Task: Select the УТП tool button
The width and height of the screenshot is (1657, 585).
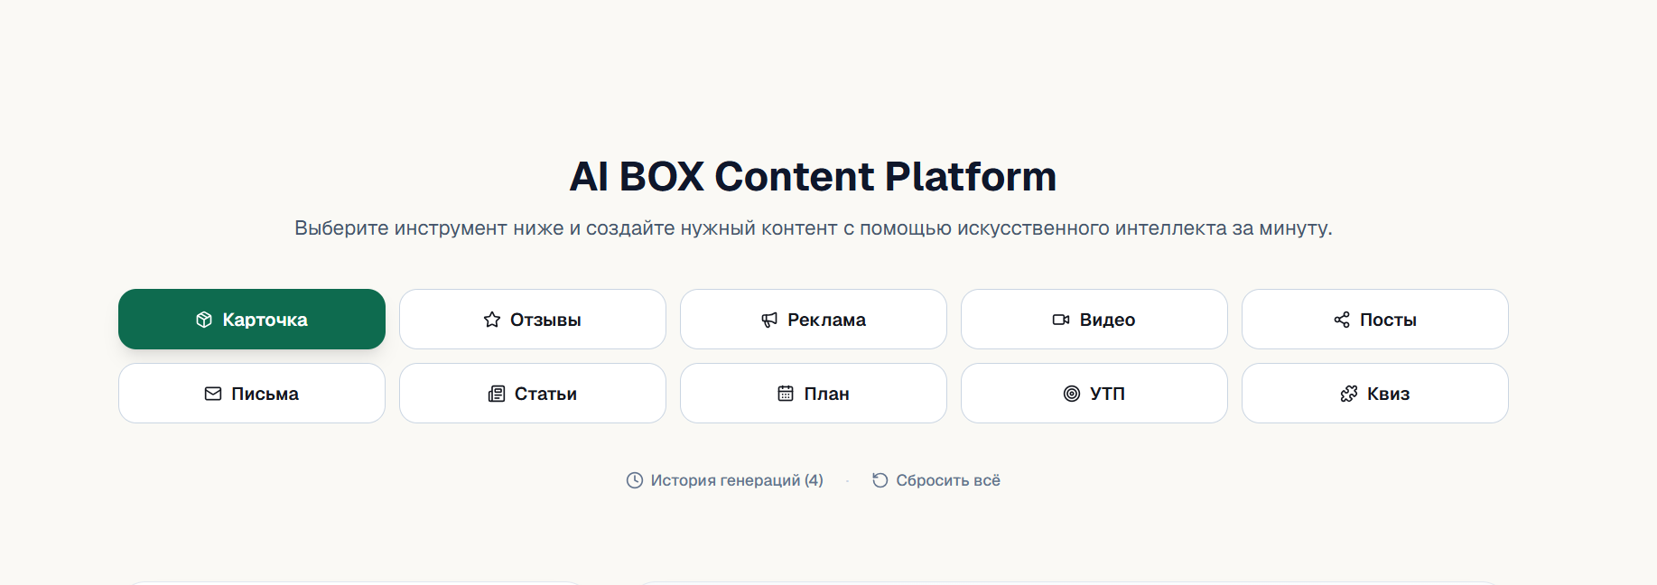Action: pyautogui.click(x=1094, y=394)
